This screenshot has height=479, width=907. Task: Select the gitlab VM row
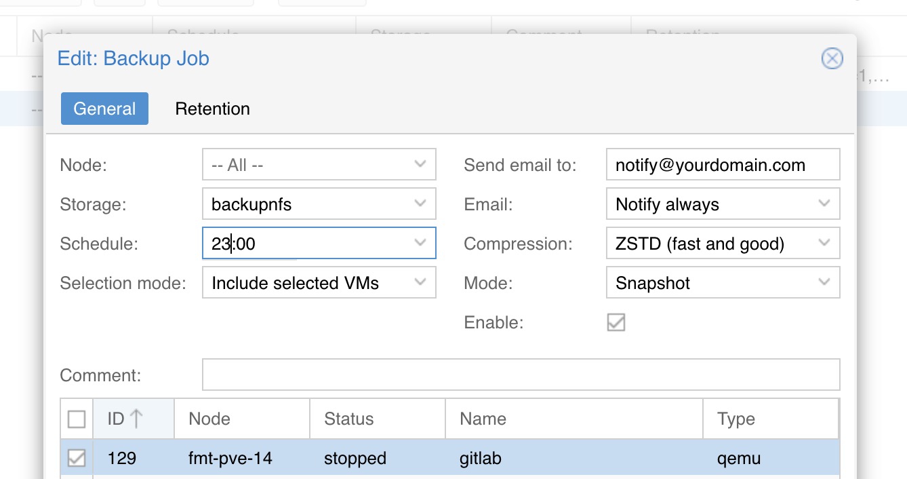[x=480, y=459]
